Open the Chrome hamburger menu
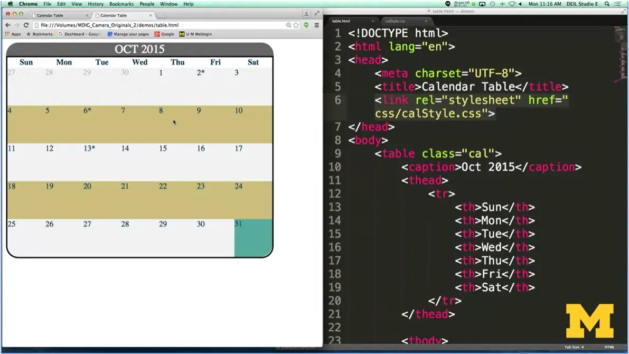 click(316, 25)
